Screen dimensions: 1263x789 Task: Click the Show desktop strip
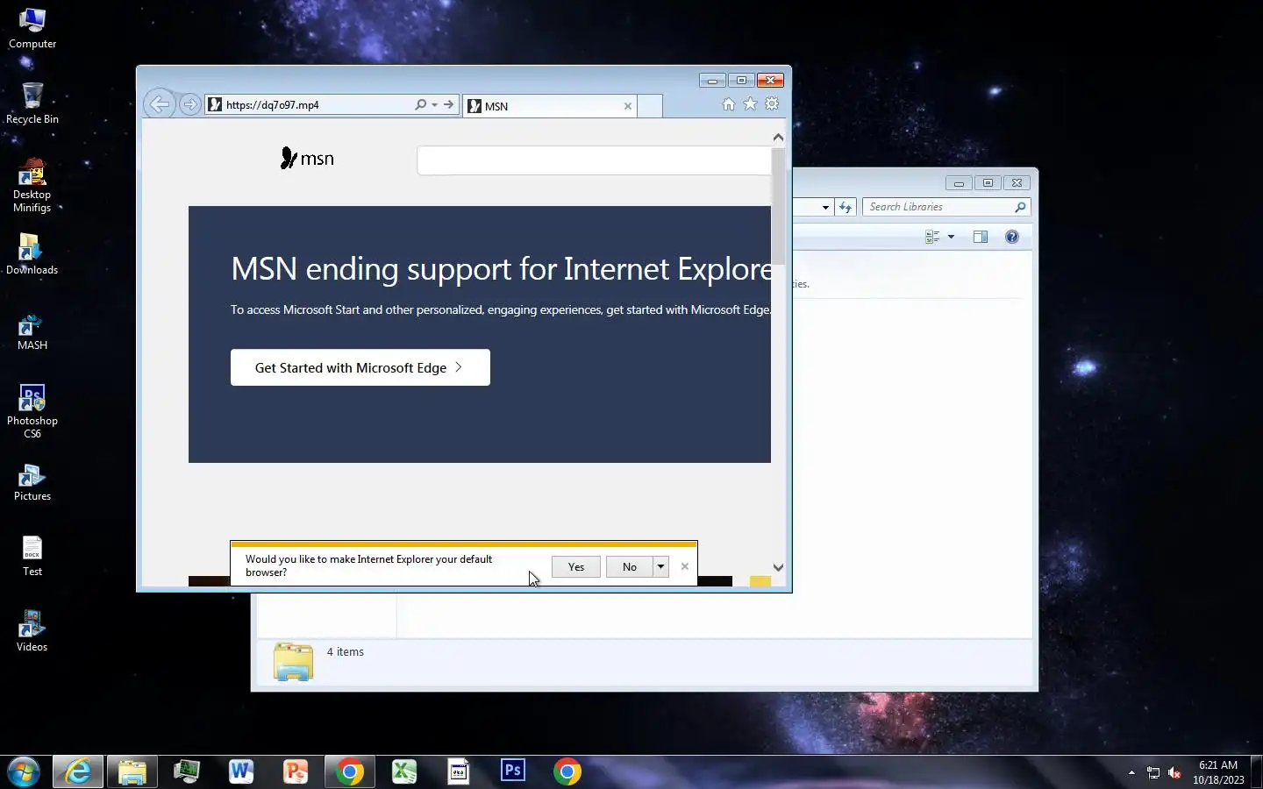pos(1257,772)
